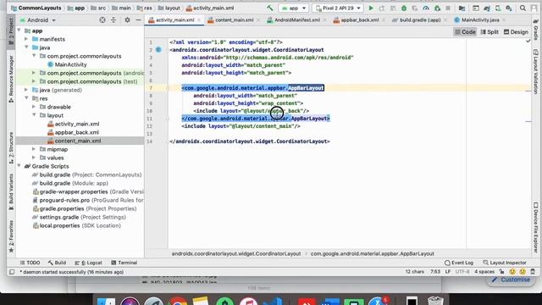Open the Logcat tool window
542x305 pixels.
[x=88, y=263]
